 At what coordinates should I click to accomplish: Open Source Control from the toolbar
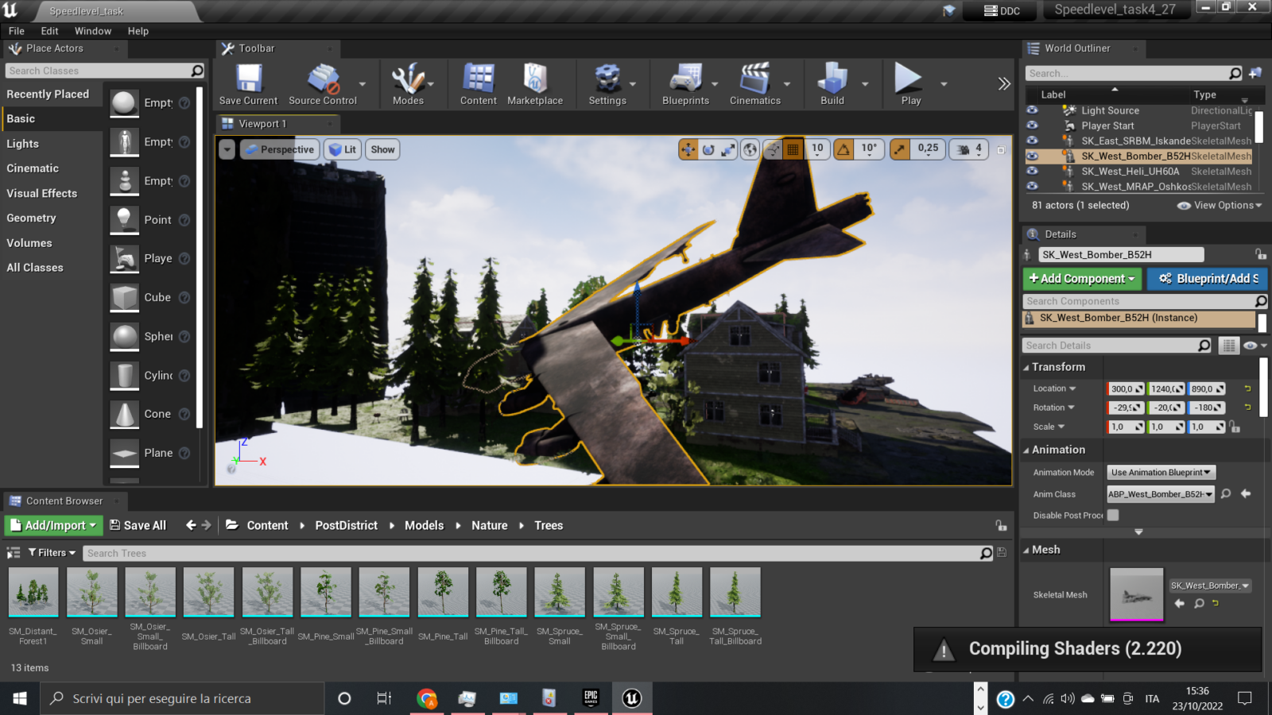[x=323, y=83]
